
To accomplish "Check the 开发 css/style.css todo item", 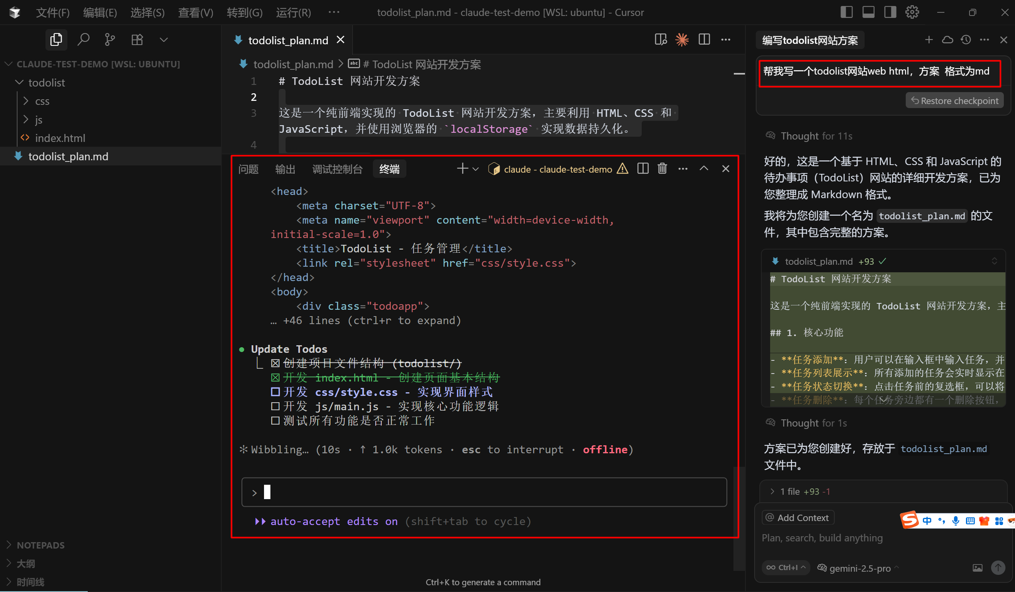I will 276,391.
